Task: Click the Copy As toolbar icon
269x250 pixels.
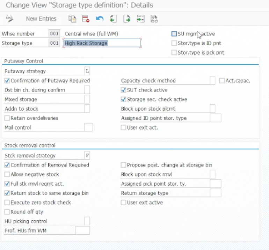Action: point(72,19)
